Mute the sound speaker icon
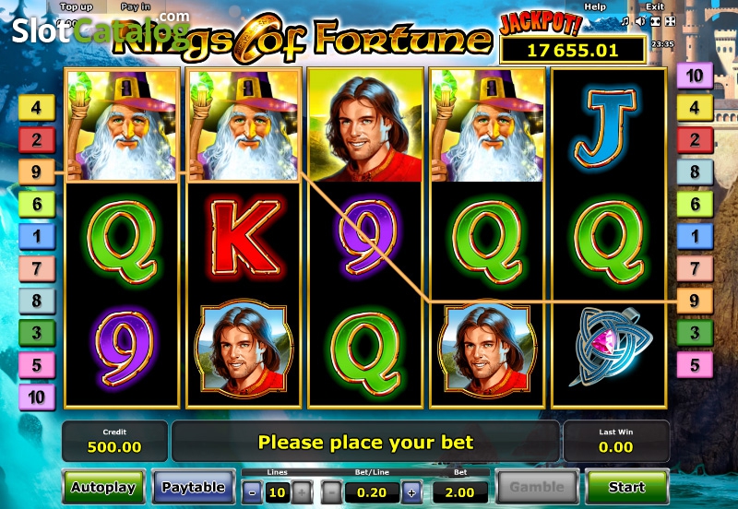Screen dimensions: 738x509 (640, 21)
